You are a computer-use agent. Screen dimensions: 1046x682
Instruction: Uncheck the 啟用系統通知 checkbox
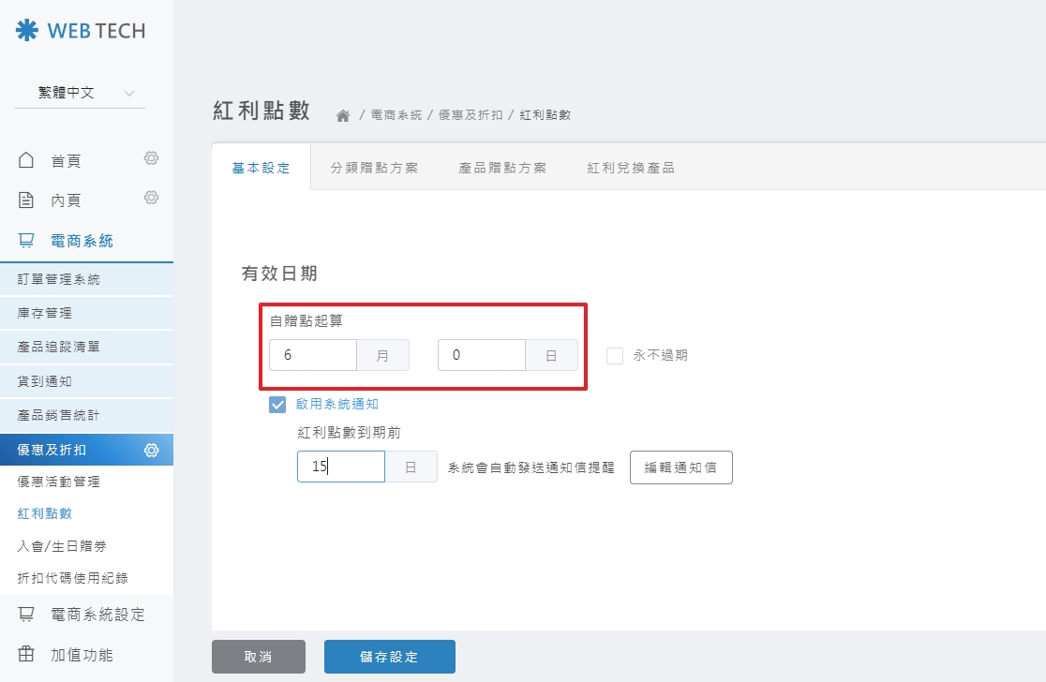tap(276, 404)
